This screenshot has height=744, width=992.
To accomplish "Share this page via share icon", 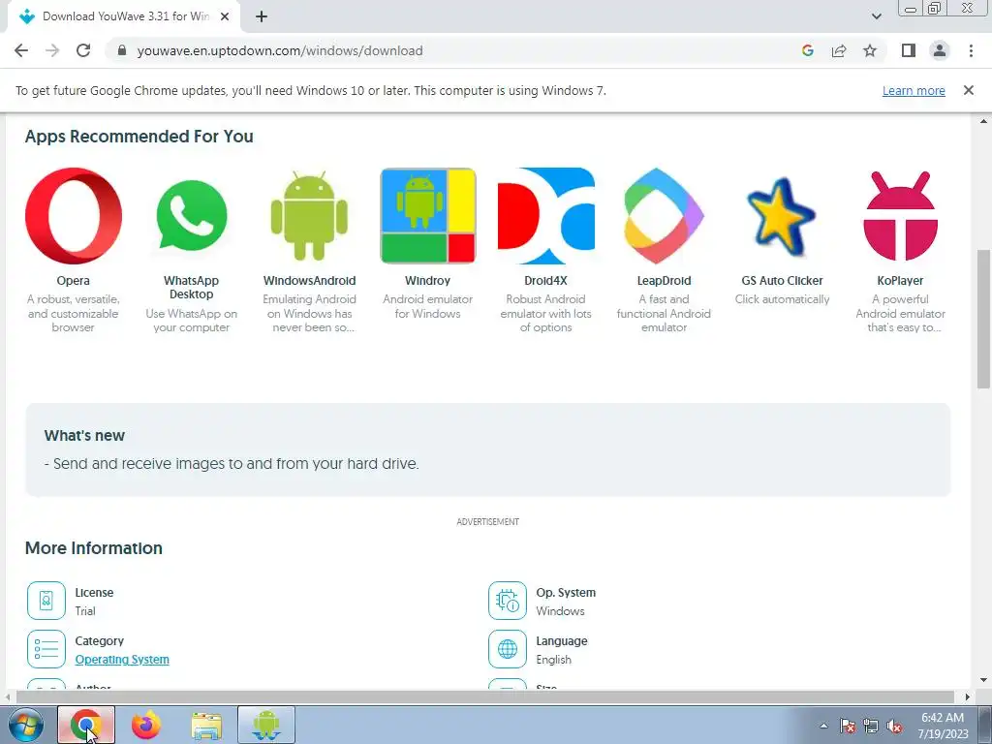I will click(839, 50).
